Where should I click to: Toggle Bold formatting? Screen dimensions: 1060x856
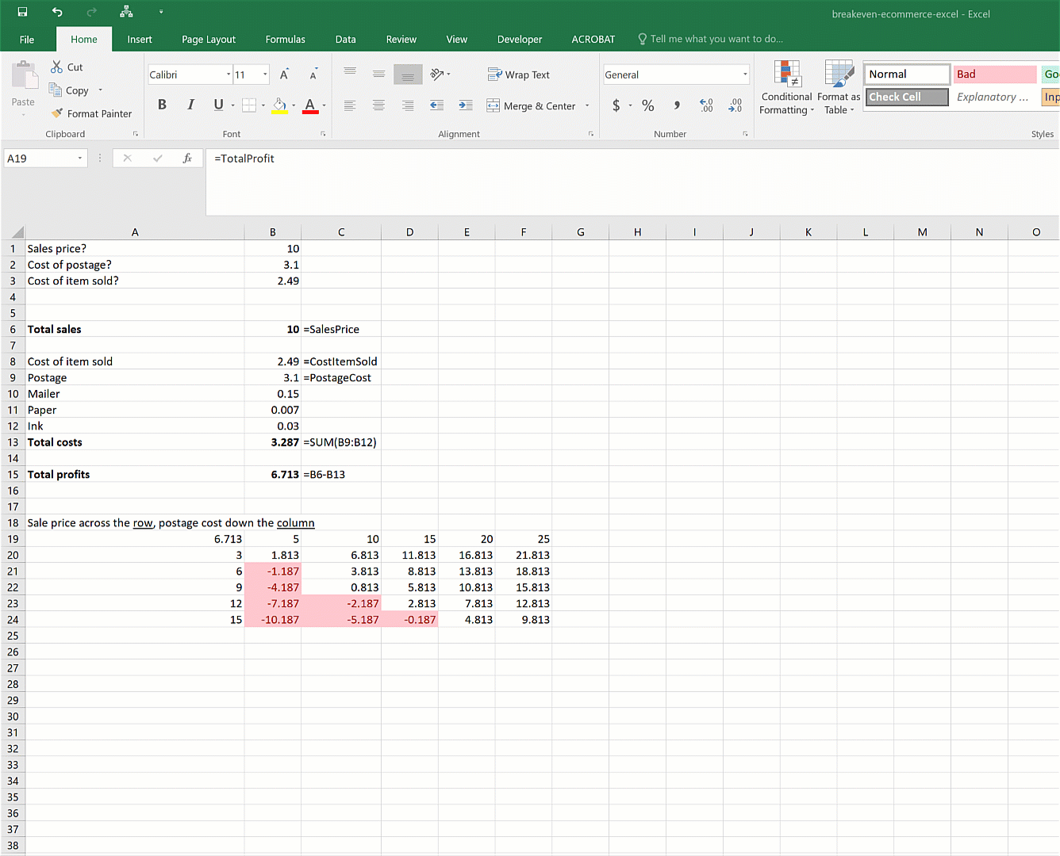162,105
